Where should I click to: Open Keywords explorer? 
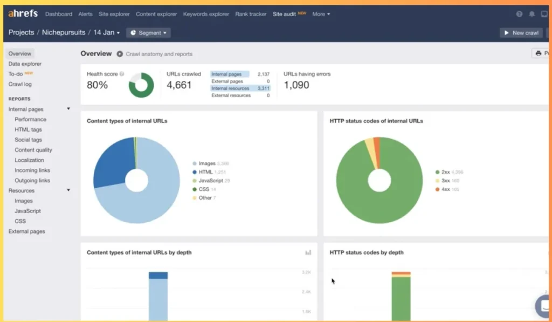[206, 14]
